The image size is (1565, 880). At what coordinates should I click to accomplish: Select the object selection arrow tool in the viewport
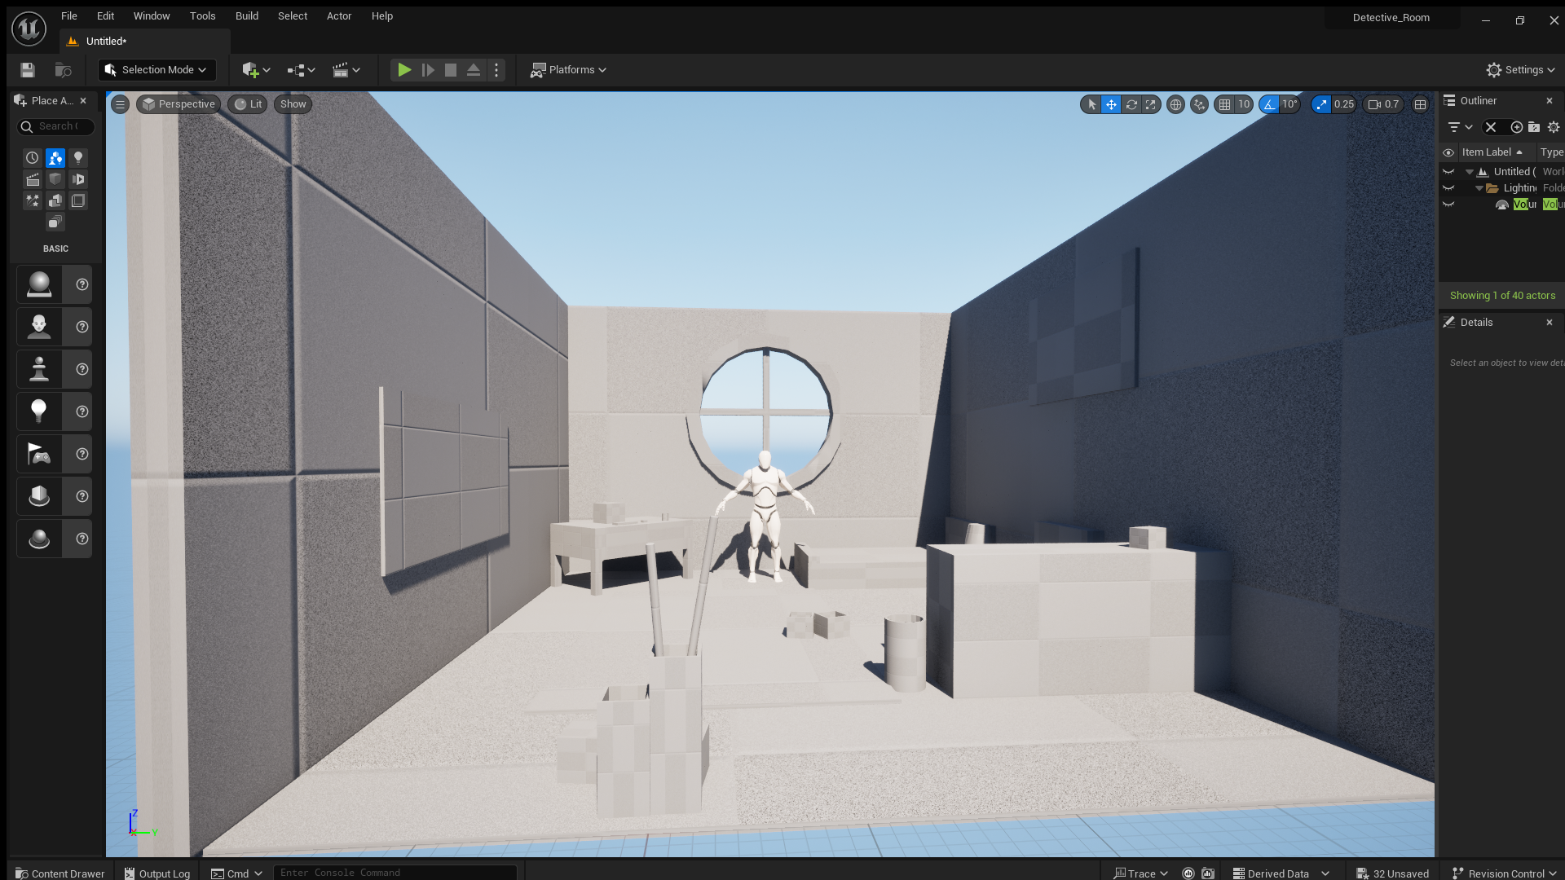tap(1092, 104)
